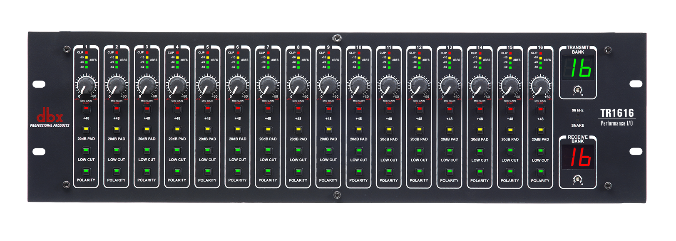This screenshot has width=676, height=241.
Task: Toggle +48 phantom power on channel 6
Action: coord(238,110)
